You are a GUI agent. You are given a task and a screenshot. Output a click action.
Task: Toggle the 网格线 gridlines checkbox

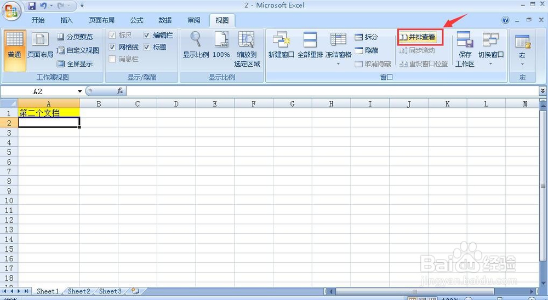112,47
